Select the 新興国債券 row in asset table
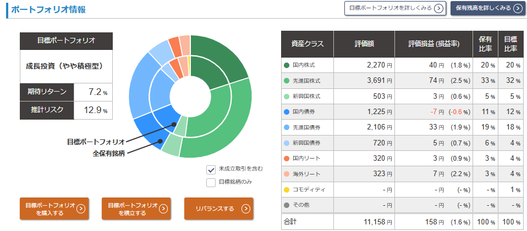 click(308, 143)
